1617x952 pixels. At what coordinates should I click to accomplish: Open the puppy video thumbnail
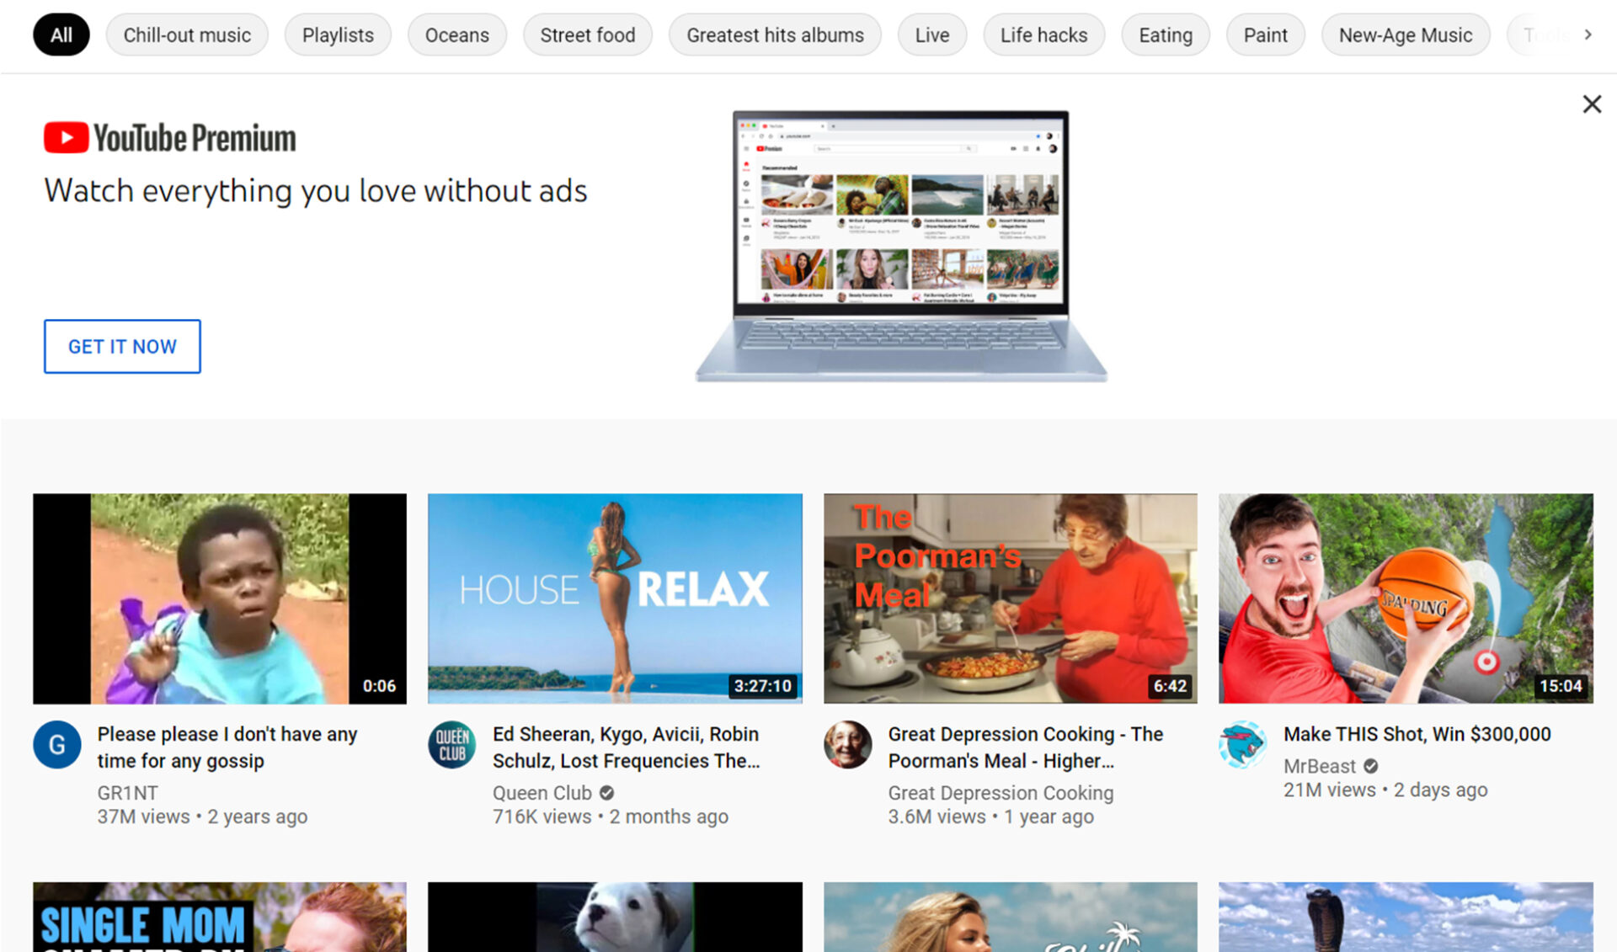pos(615,917)
